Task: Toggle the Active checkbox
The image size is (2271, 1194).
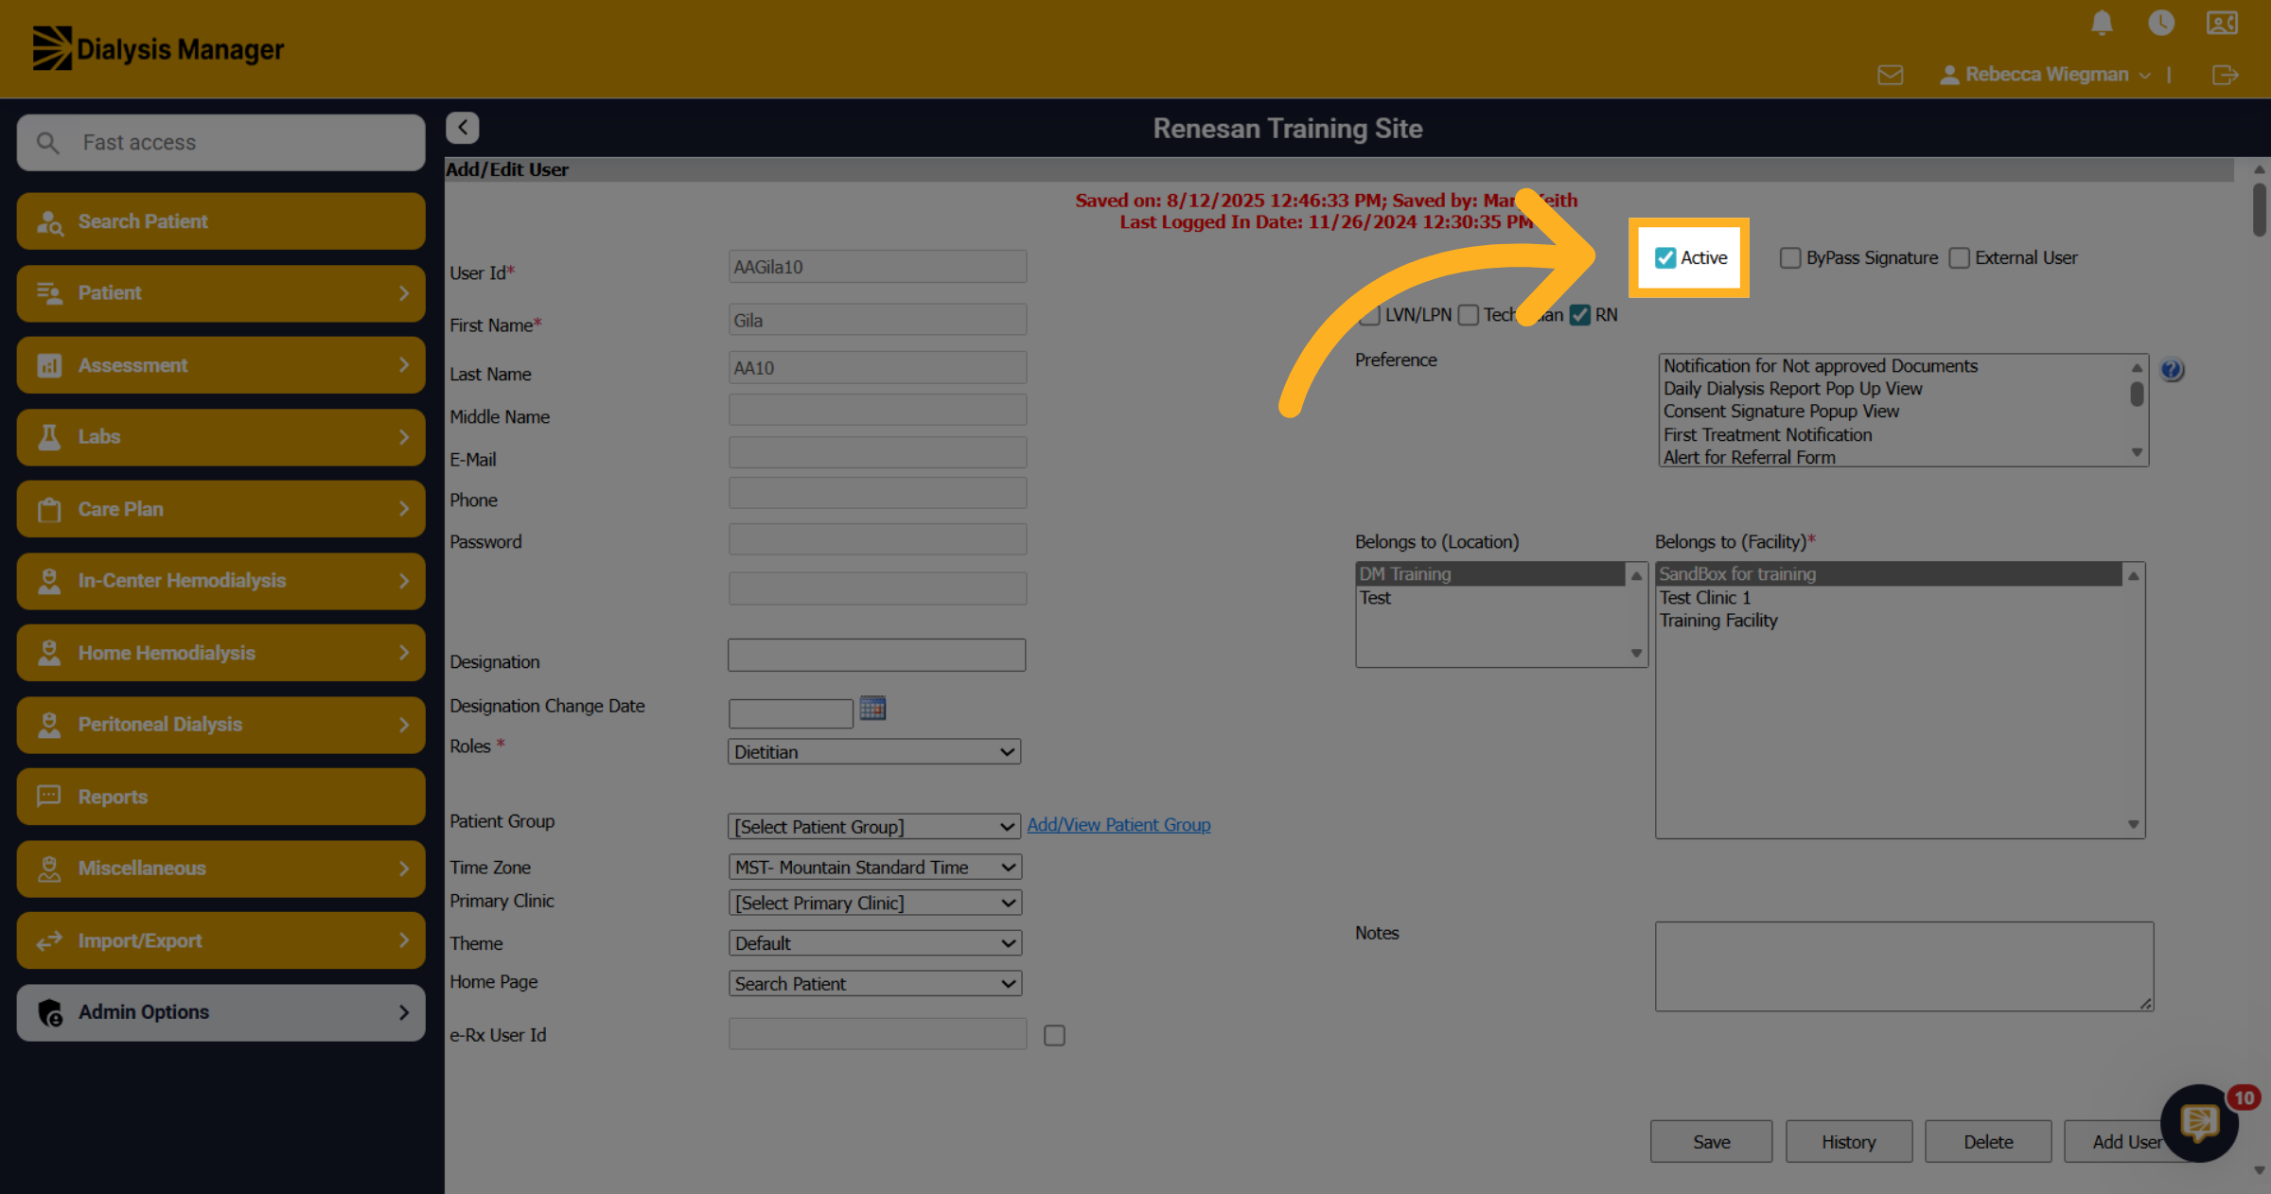Action: [x=1665, y=258]
